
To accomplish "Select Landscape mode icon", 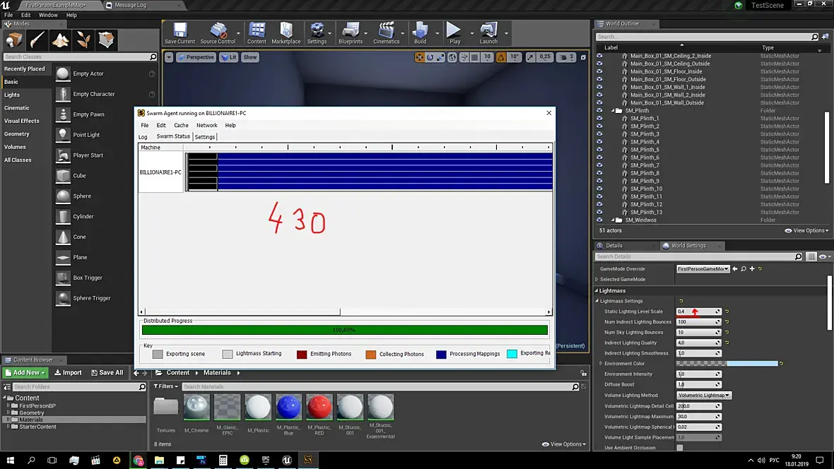I will tap(60, 40).
